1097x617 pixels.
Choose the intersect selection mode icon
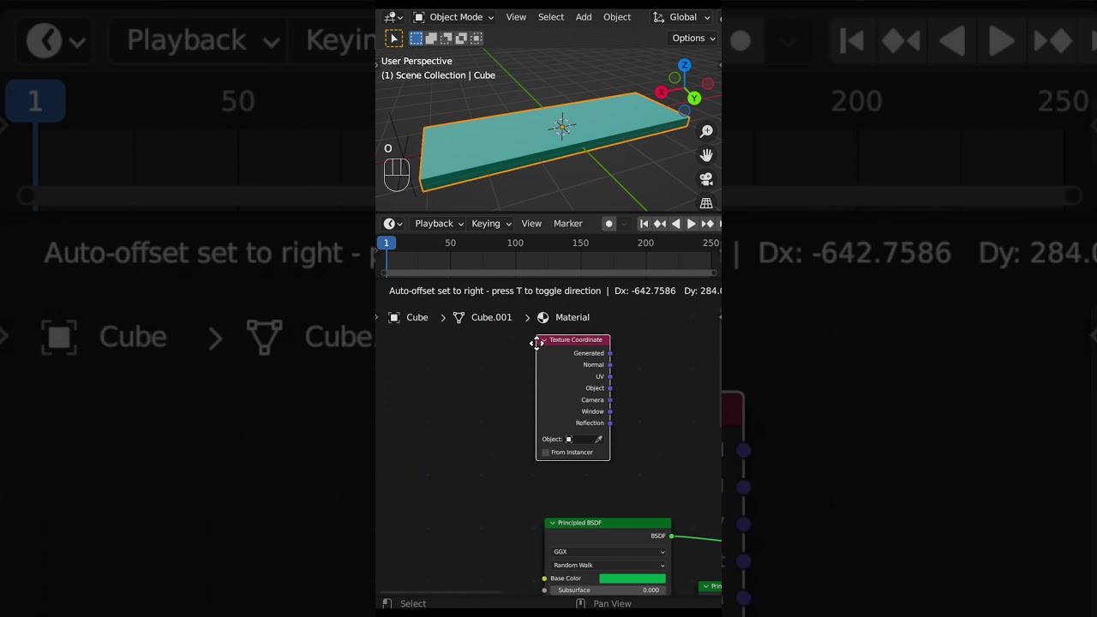click(x=477, y=39)
